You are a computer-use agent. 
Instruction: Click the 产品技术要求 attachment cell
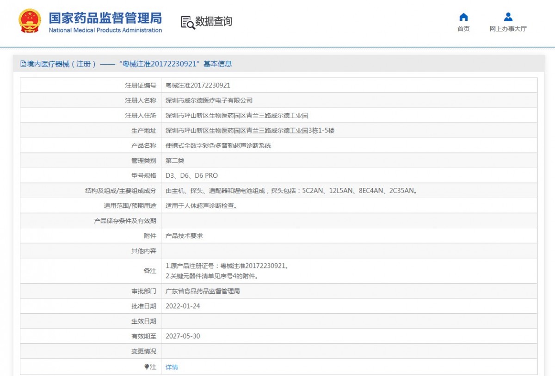coord(349,236)
